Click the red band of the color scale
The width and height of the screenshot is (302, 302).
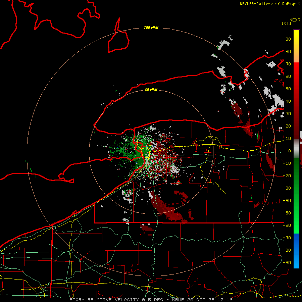click(x=296, y=100)
